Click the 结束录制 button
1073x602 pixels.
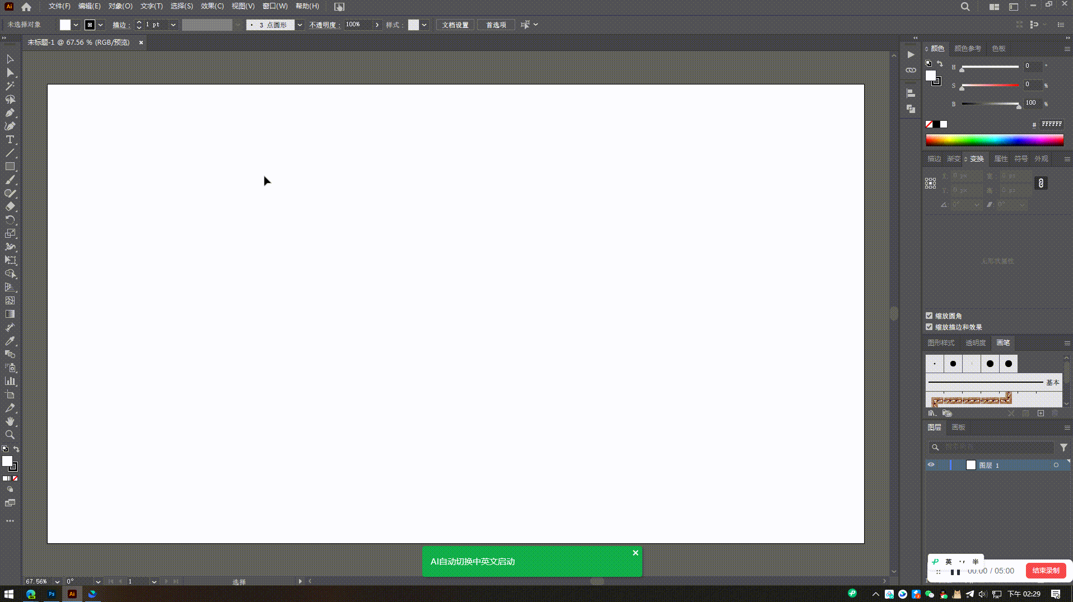1046,571
